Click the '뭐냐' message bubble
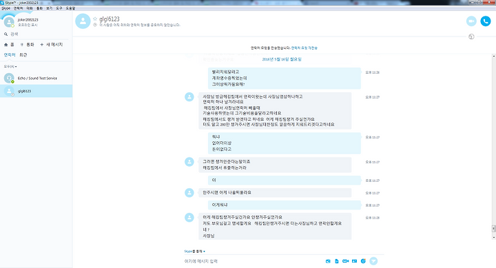The image size is (496, 268). pyautogui.click(x=284, y=143)
